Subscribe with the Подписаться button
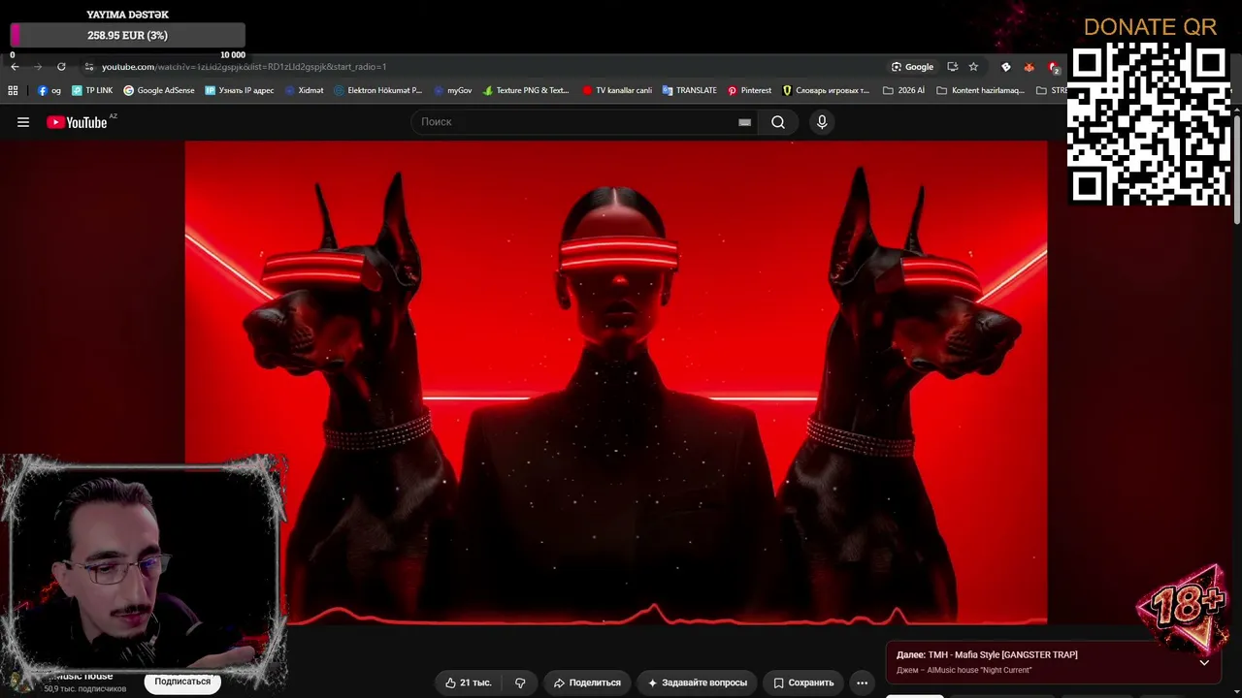The height and width of the screenshot is (698, 1242). coord(182,682)
